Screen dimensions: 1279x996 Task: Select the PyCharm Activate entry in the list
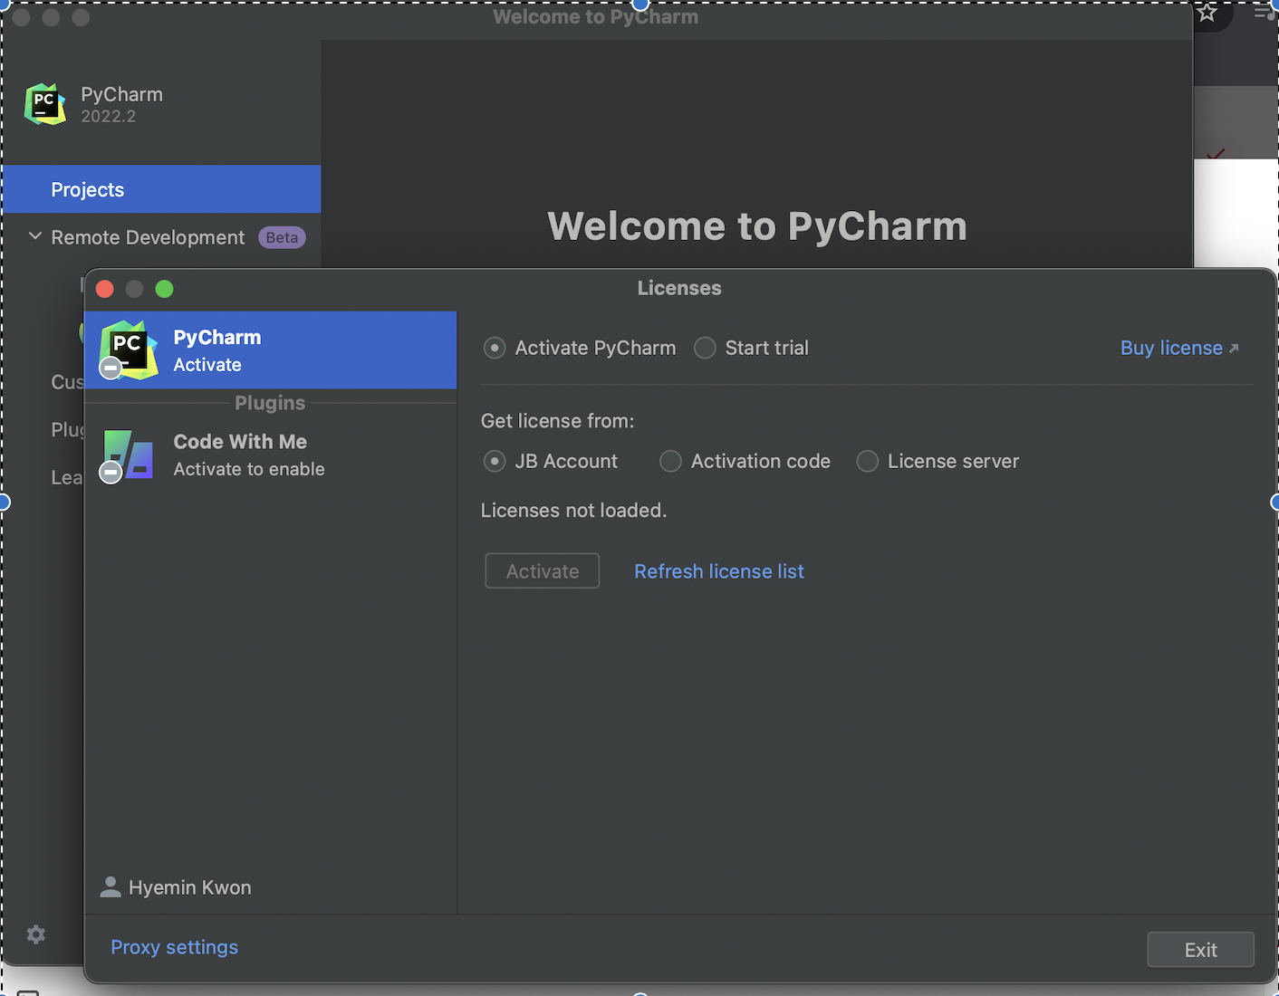[271, 350]
